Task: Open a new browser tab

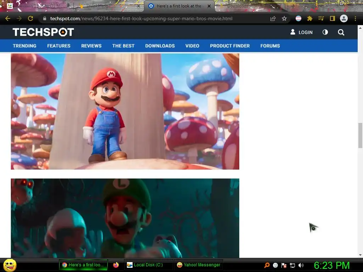Action: point(293,6)
